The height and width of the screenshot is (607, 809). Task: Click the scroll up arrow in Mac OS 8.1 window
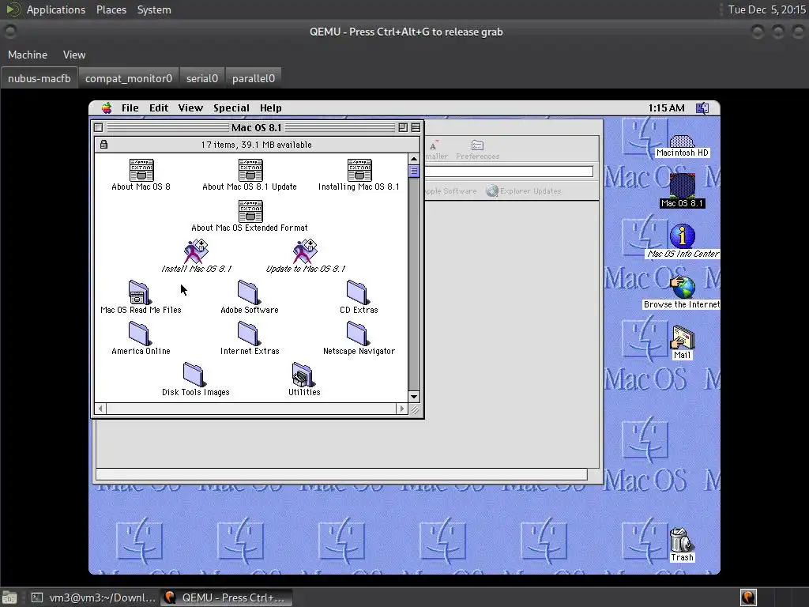(414, 159)
